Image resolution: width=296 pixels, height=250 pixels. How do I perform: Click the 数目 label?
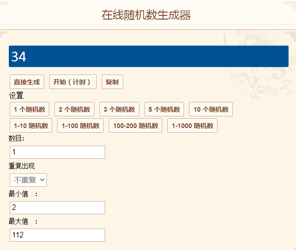[x=16, y=138]
